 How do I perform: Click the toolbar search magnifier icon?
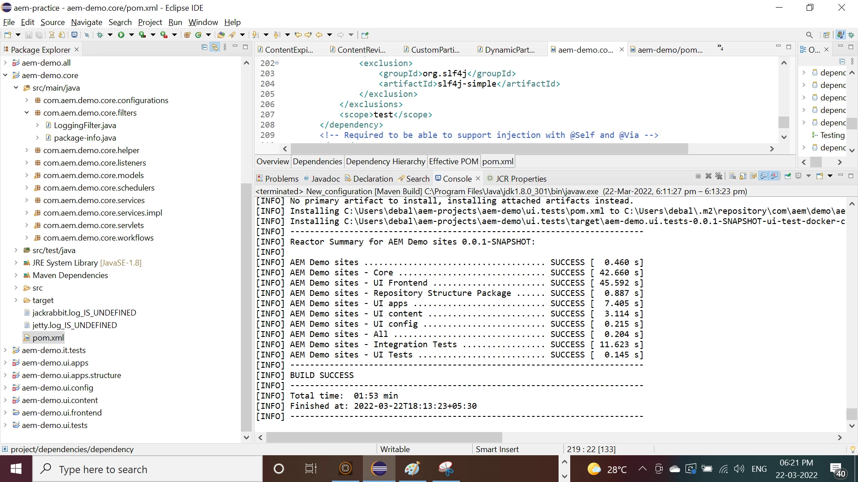click(x=809, y=35)
